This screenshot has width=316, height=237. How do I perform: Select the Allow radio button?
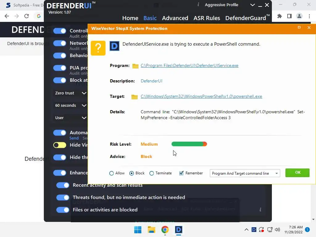[x=111, y=173]
